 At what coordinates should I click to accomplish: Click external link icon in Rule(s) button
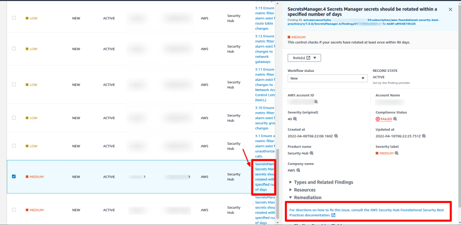pyautogui.click(x=309, y=58)
